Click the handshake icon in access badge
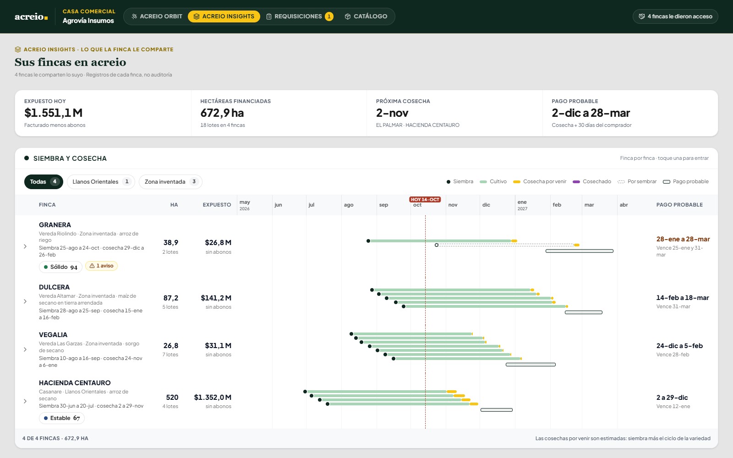The height and width of the screenshot is (458, 733). [x=642, y=16]
